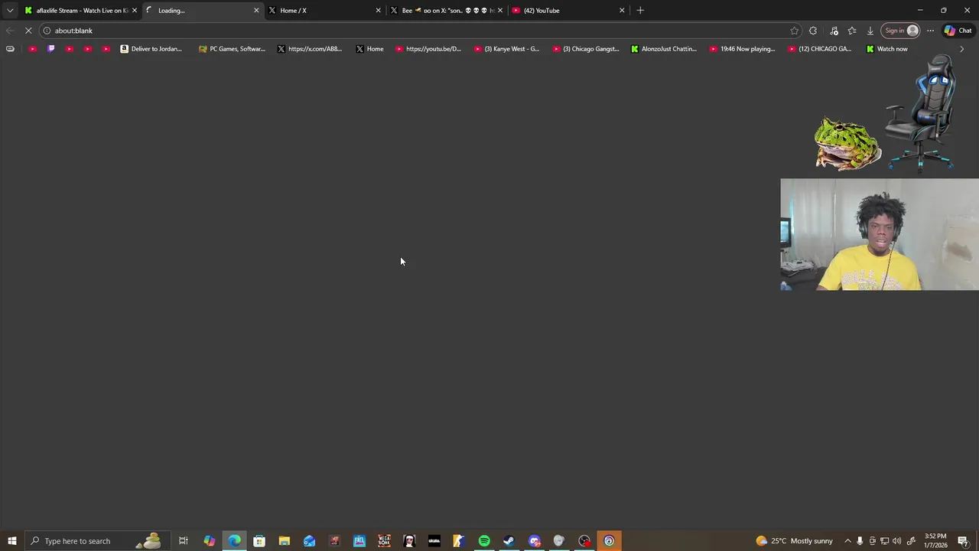Switch to aflaxlife Stream Kick tab
Screen dimensions: 979x551
pos(81,11)
